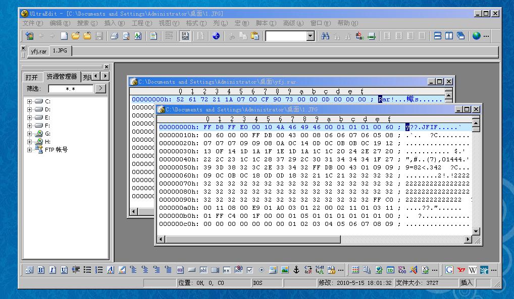Click the Find binoculars icon
Screen dimensions: 514x299
click(325, 36)
